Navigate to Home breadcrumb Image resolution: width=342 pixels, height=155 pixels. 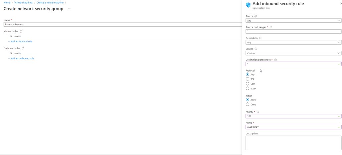point(7,3)
